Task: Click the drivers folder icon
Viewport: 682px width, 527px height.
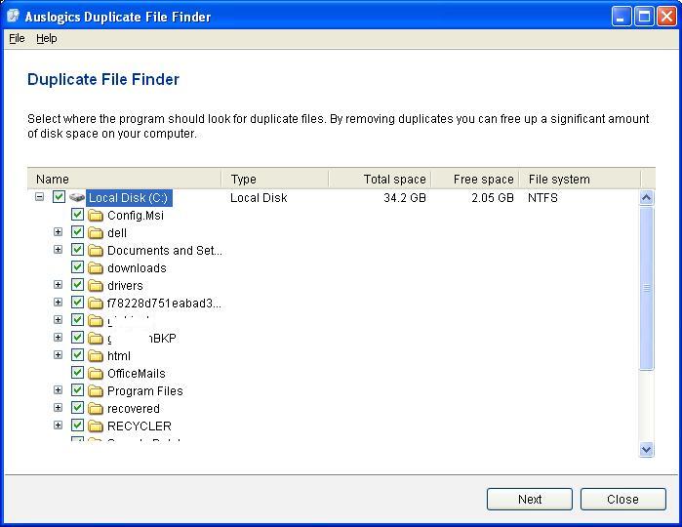Action: click(x=96, y=286)
